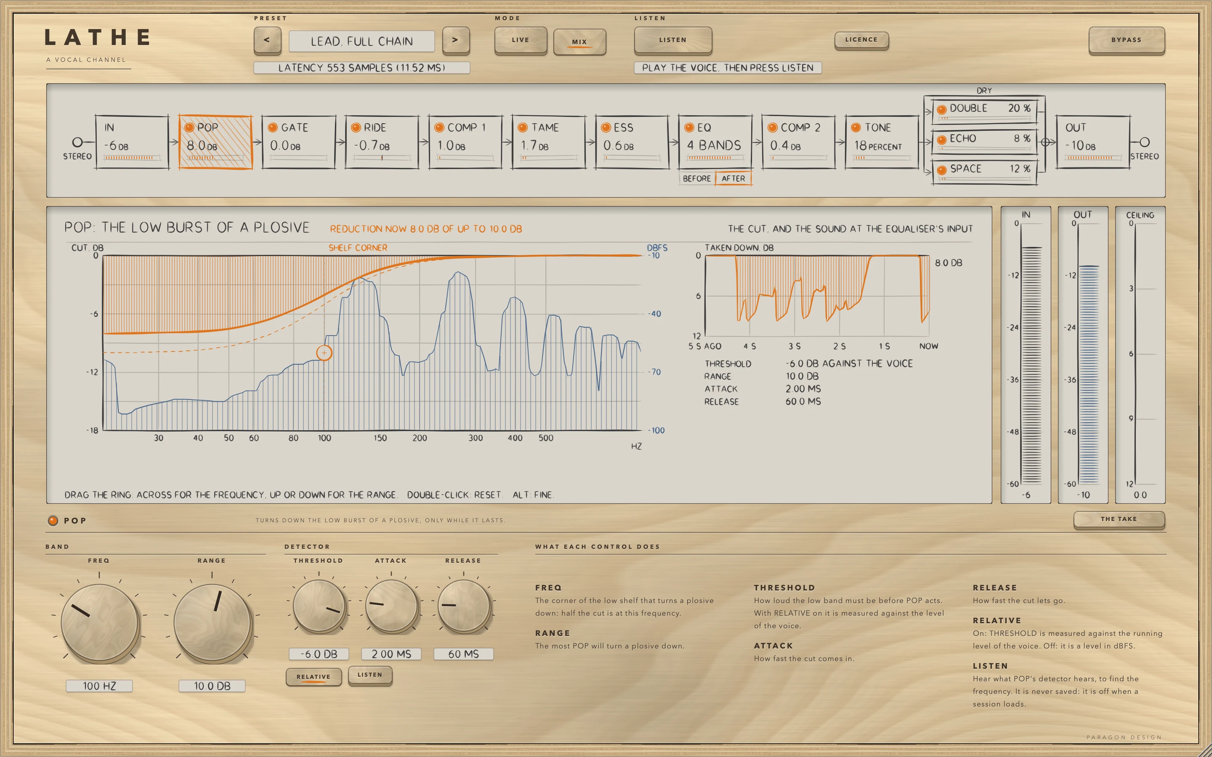
Task: Toggle the RIDE module power LED
Action: (x=356, y=128)
